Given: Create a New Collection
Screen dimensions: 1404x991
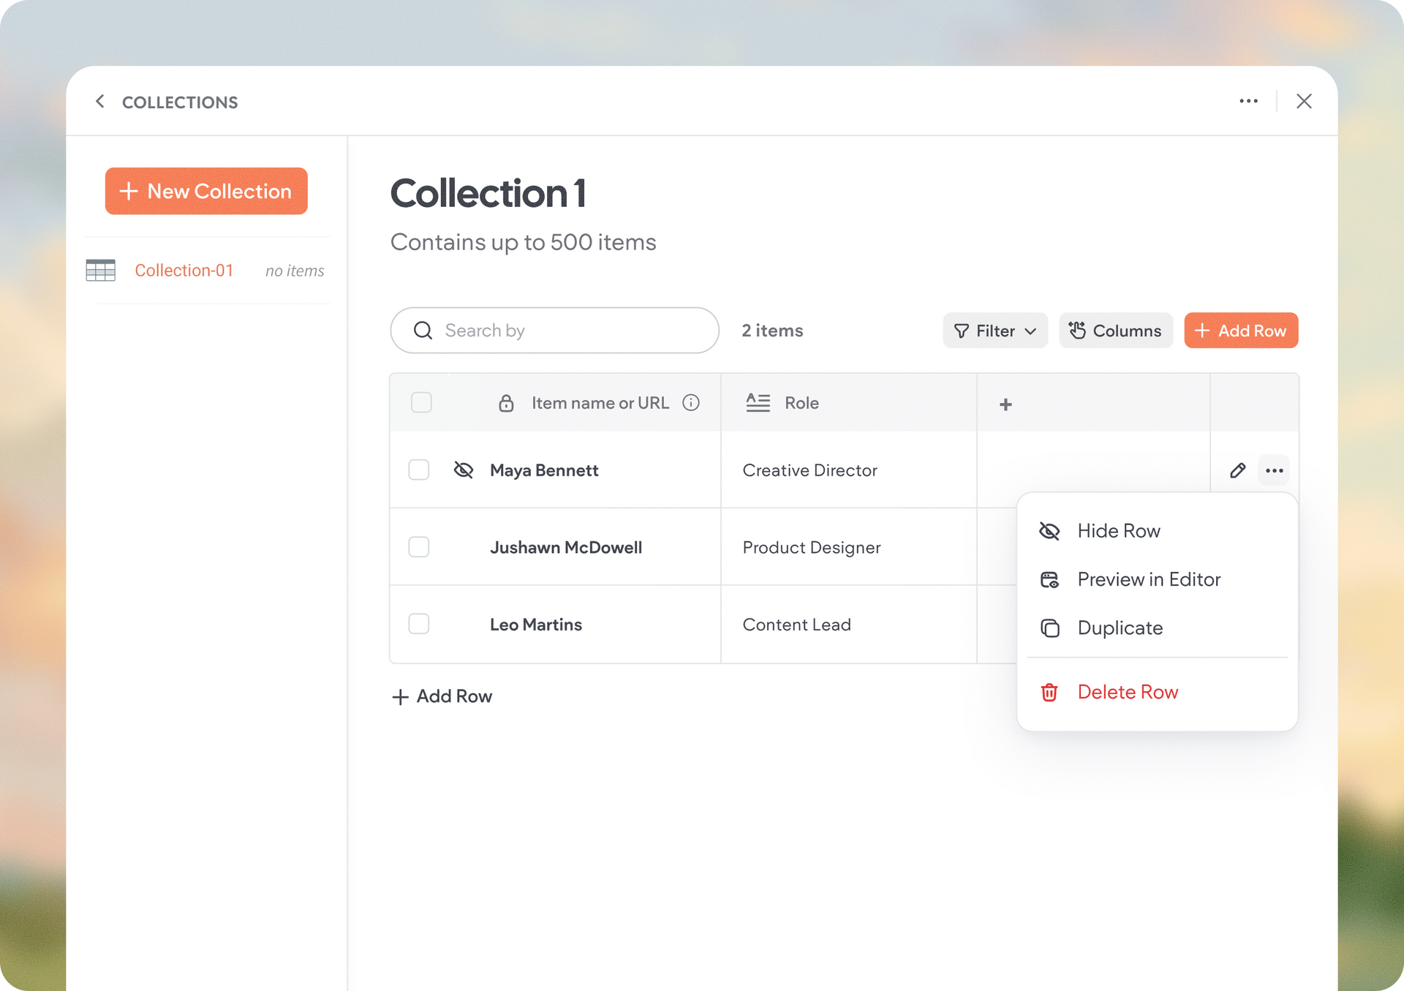Looking at the screenshot, I should 206,191.
